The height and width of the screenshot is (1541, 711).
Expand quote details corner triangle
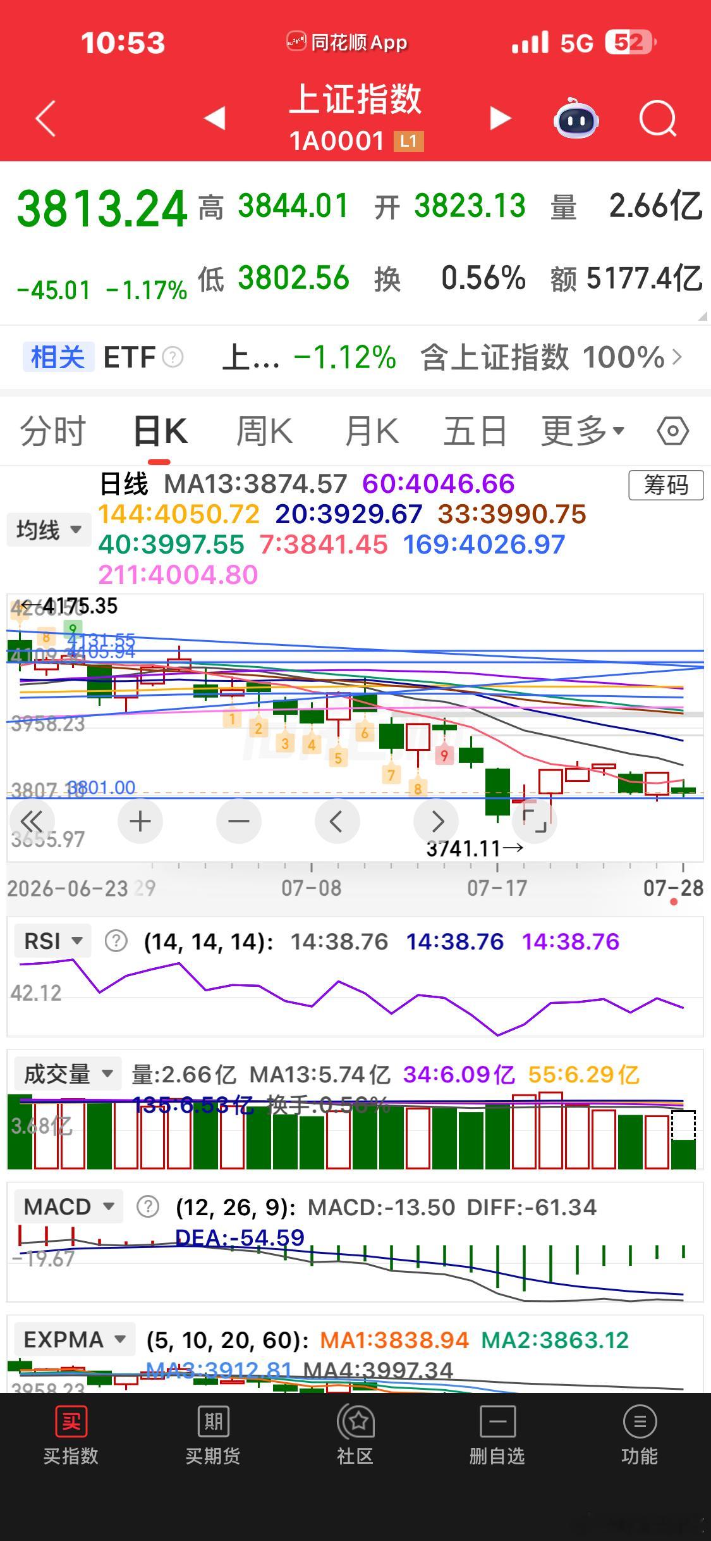point(702,316)
